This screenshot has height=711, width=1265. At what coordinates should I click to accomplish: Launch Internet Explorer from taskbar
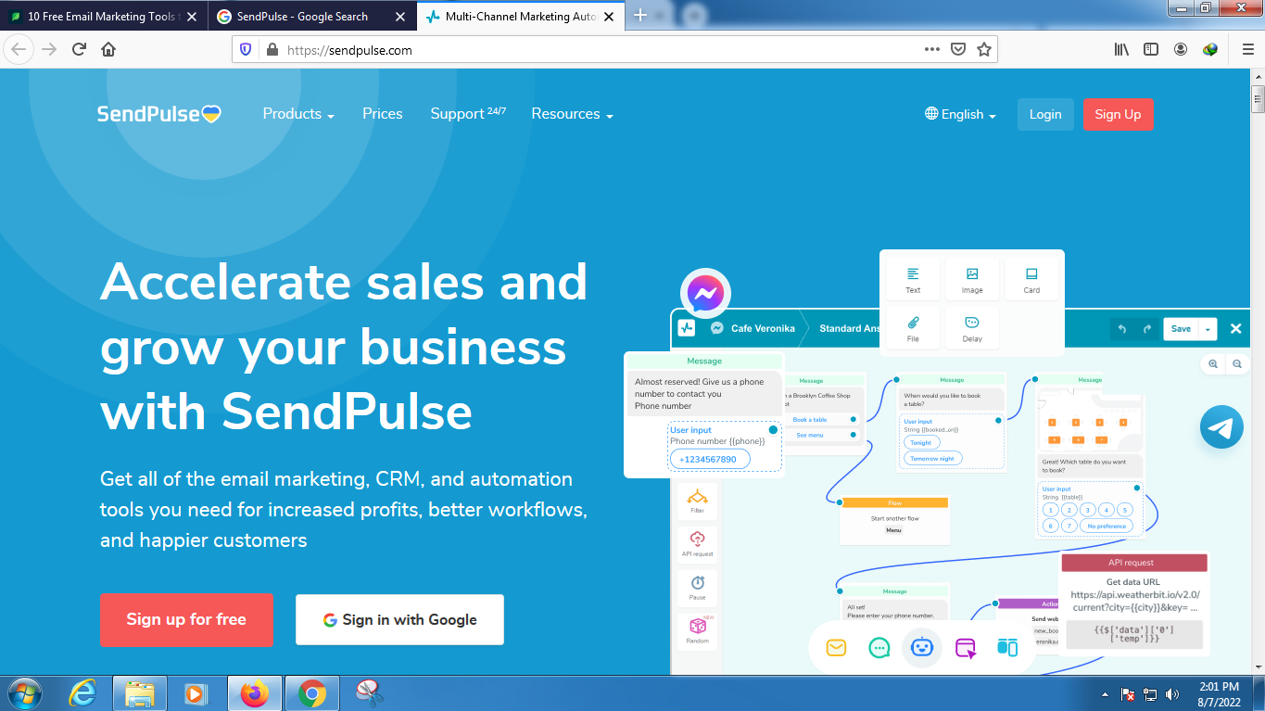83,693
